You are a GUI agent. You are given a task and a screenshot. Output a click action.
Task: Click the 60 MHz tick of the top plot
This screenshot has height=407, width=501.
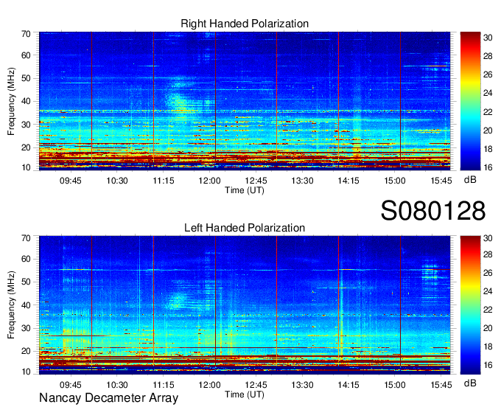(26, 55)
